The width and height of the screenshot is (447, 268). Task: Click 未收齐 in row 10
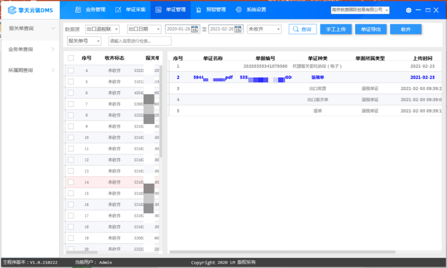(x=114, y=137)
